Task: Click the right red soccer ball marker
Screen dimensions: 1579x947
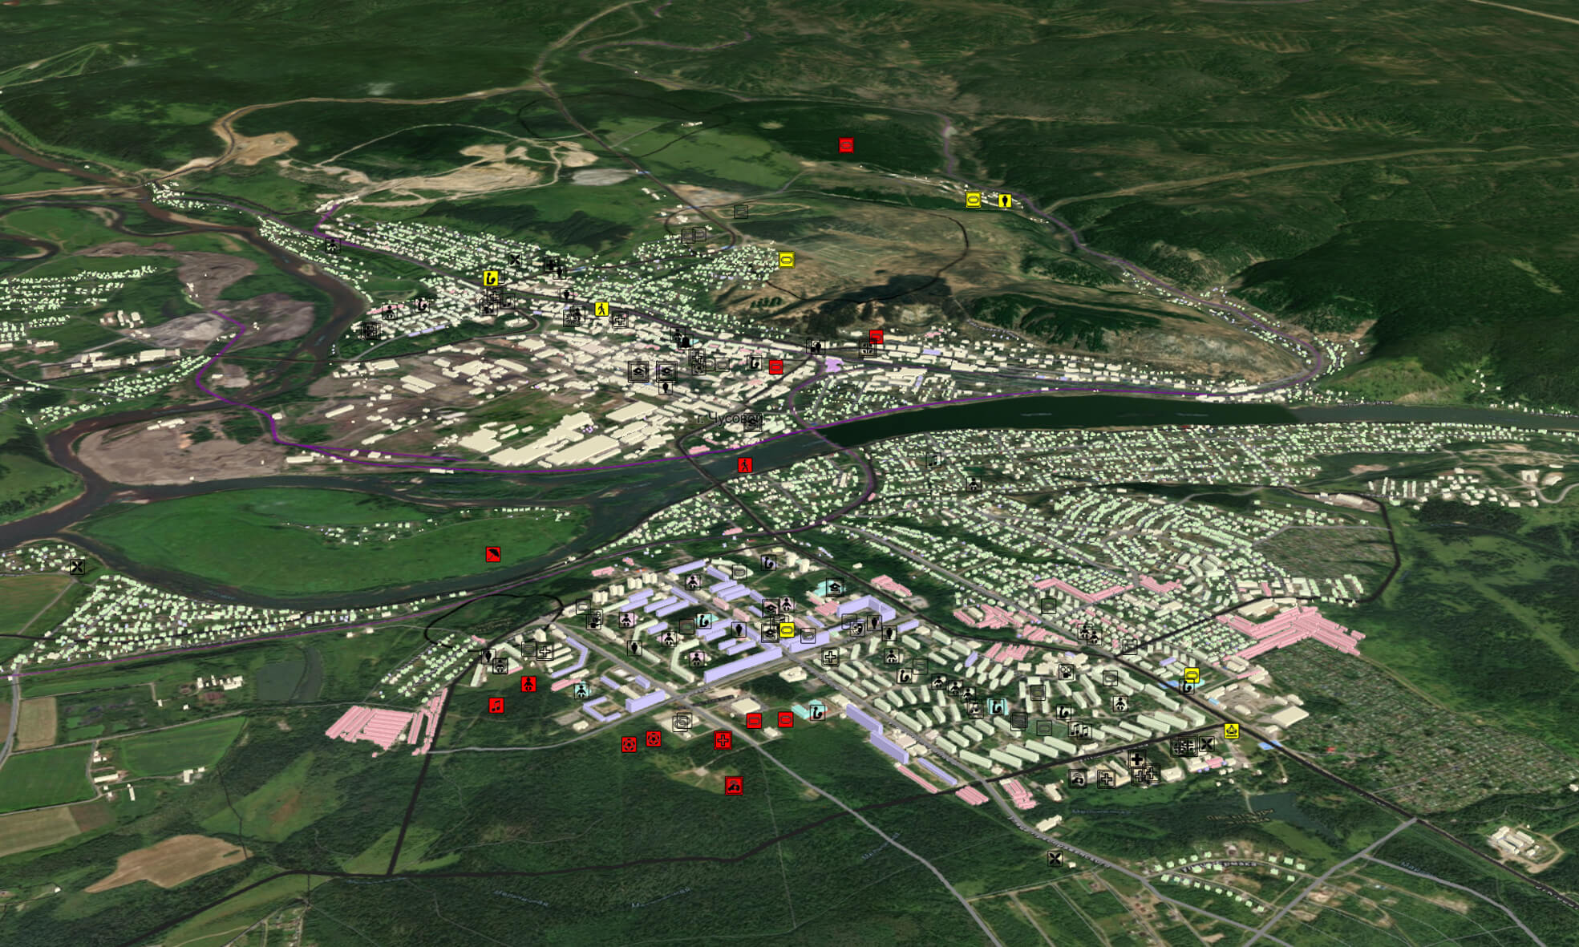Action: click(x=654, y=739)
